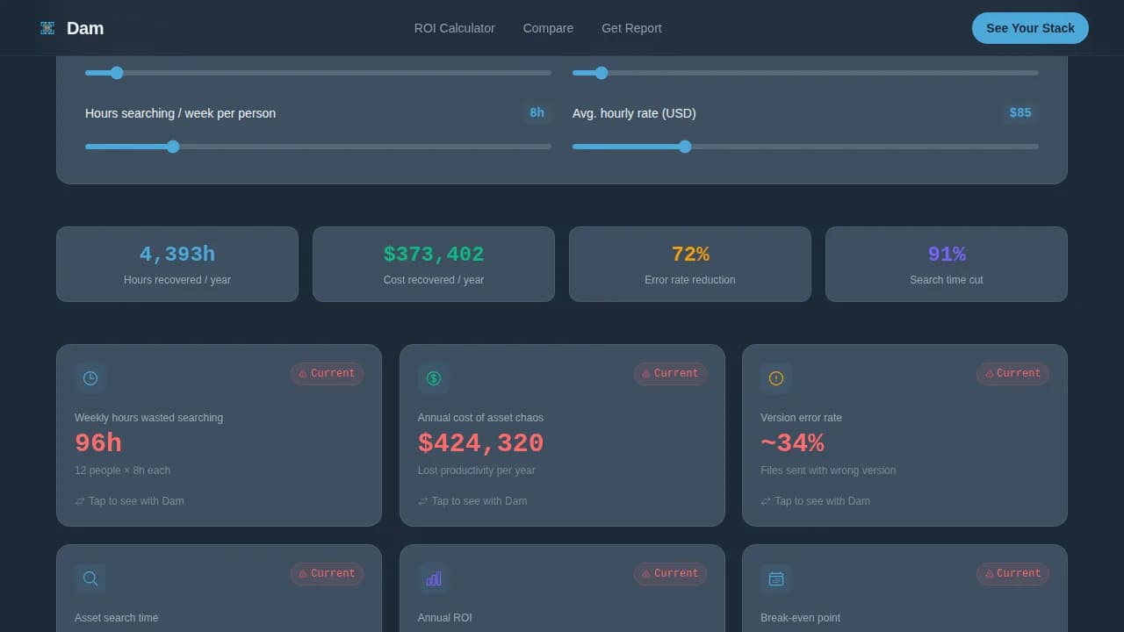This screenshot has width=1124, height=632.
Task: Adjust the Avg. hourly rate slider
Action: click(805, 147)
